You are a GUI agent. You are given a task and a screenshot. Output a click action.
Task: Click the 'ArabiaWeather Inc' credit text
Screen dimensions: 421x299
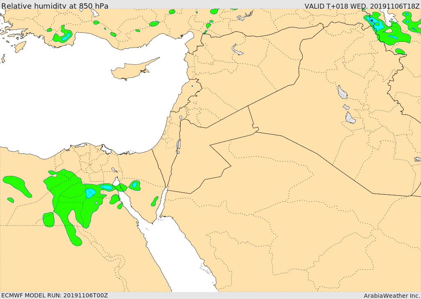point(392,296)
